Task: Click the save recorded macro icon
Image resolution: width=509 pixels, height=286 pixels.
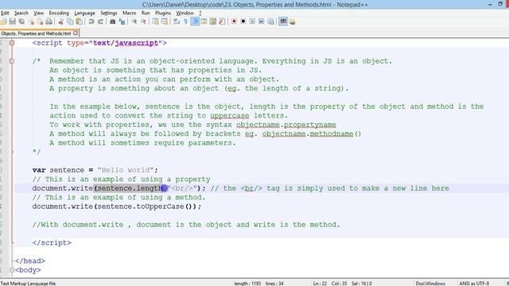Action: [x=270, y=21]
